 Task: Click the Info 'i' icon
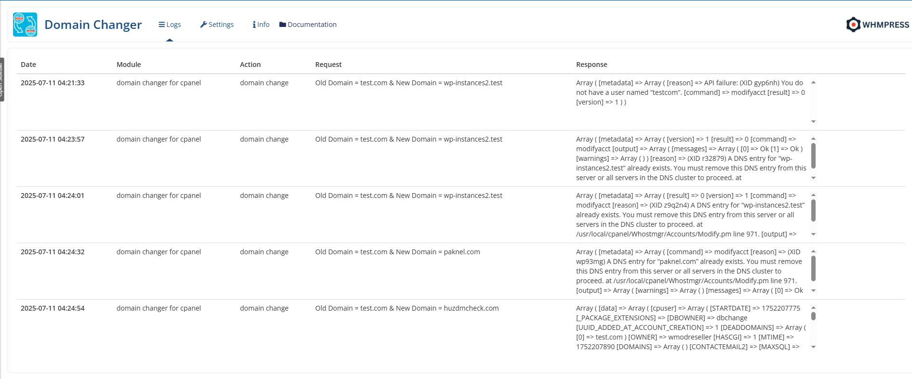click(254, 25)
